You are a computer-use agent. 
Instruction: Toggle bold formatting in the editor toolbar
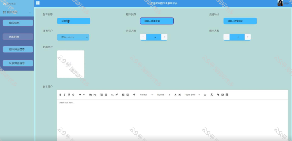click(60, 95)
